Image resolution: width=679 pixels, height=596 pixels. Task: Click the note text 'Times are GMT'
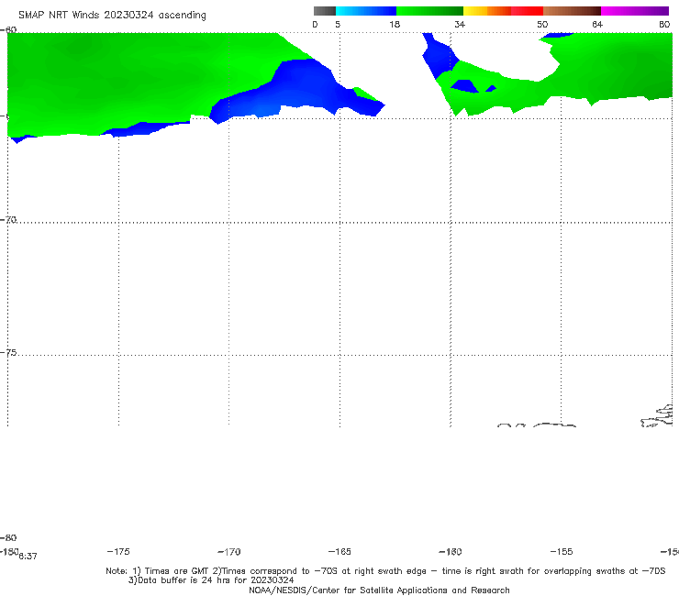[x=177, y=571]
